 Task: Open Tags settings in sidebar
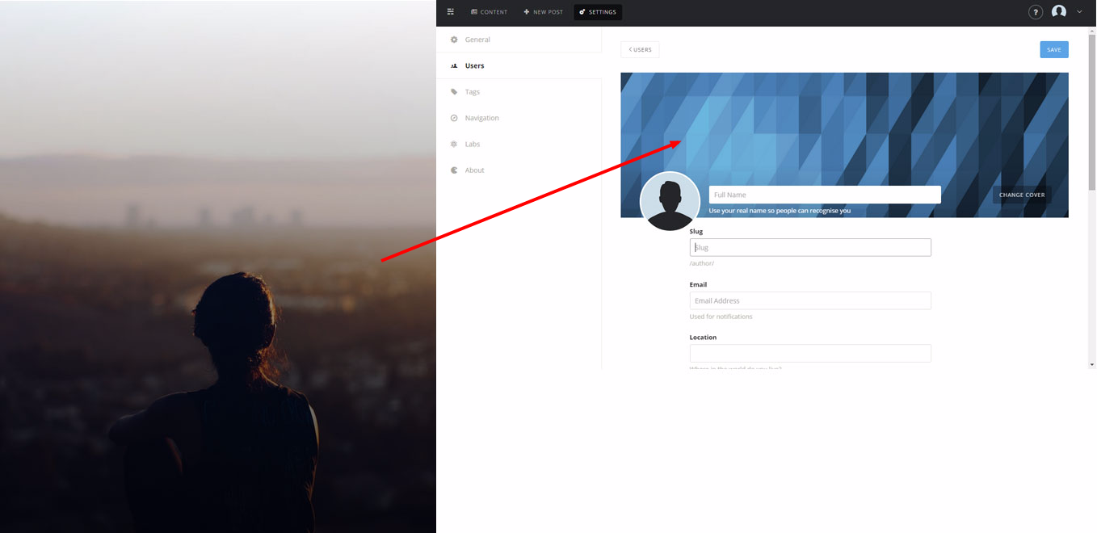519,92
